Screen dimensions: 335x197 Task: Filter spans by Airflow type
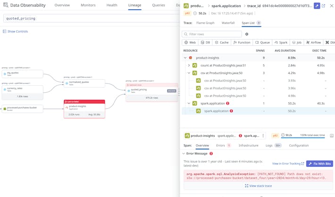point(313,42)
